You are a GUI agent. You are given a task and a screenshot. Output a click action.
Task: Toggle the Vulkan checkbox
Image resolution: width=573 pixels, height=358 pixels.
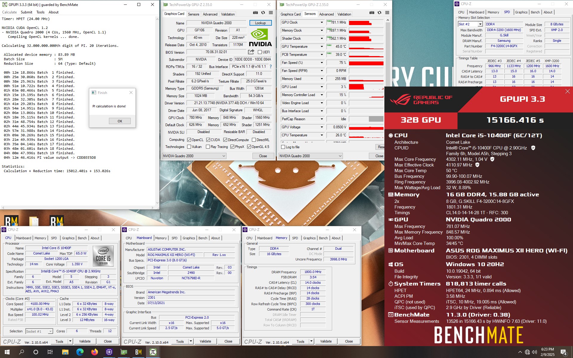point(189,147)
